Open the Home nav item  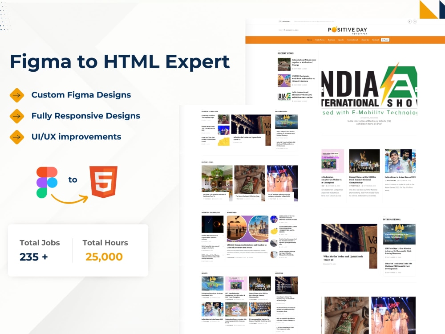click(x=309, y=40)
